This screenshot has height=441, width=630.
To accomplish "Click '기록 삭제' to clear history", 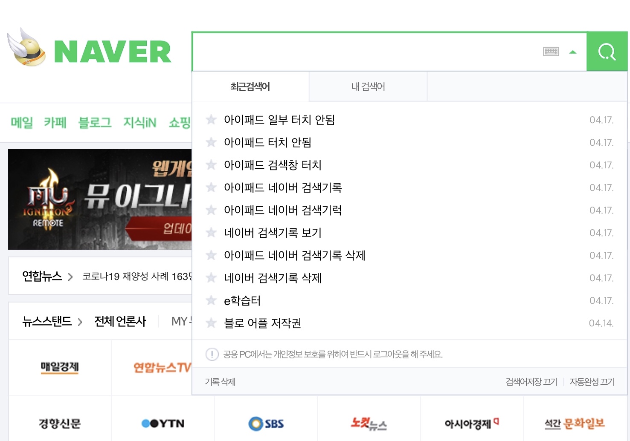I will [x=220, y=382].
